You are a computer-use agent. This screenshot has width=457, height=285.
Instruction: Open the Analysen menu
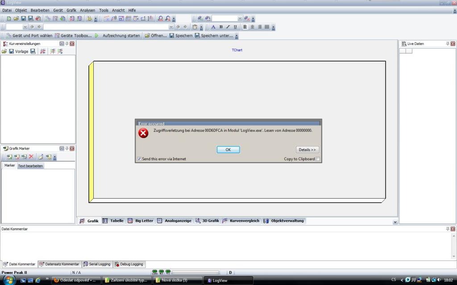click(87, 10)
